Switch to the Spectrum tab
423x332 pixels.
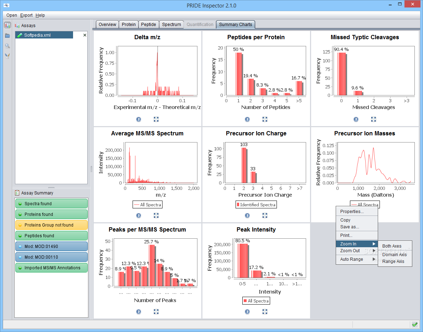(171, 25)
